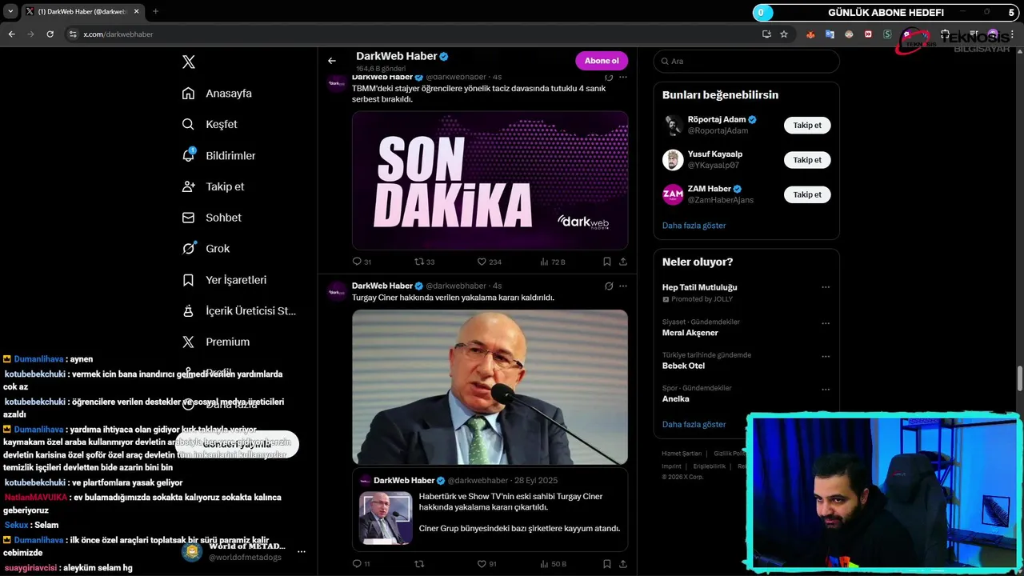Follow Röportaj Adam with Takip et
Image resolution: width=1024 pixels, height=576 pixels.
[x=807, y=126]
